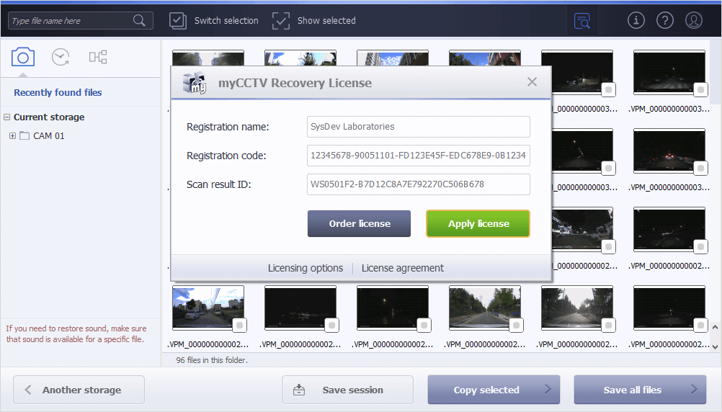Screen dimensions: 722x412
Task: Tick the checkbox on third-row last dark thumbnail
Action: tap(701, 247)
